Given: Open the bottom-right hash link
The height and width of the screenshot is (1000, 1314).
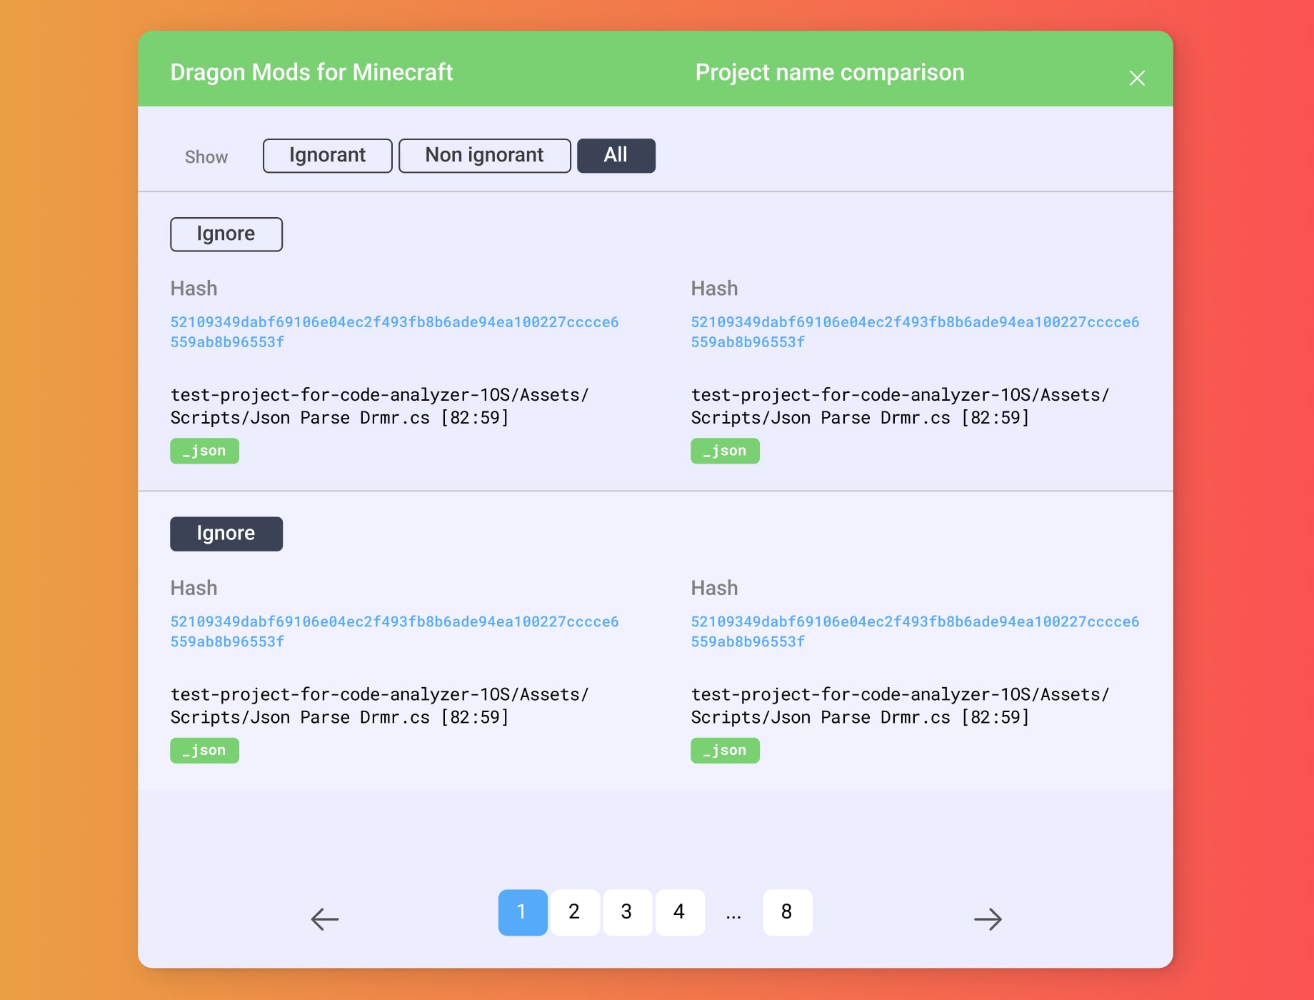Looking at the screenshot, I should 915,631.
